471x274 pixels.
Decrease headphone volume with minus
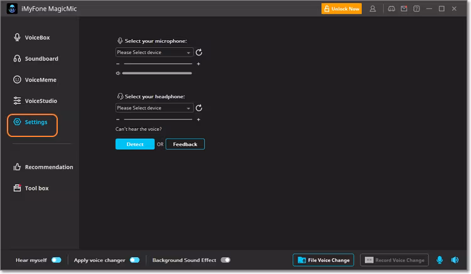tap(118, 119)
